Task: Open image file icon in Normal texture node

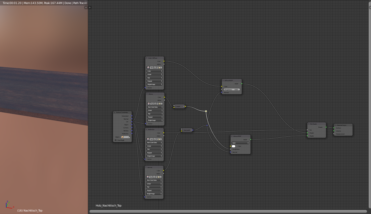Action: 158,177
